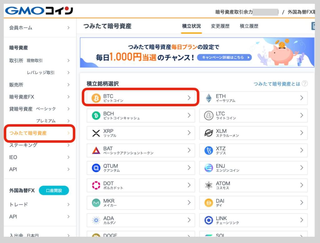Viewport: 320px width, 243px height.
Task: Open the 積立履歴 tab
Action: pos(250,26)
